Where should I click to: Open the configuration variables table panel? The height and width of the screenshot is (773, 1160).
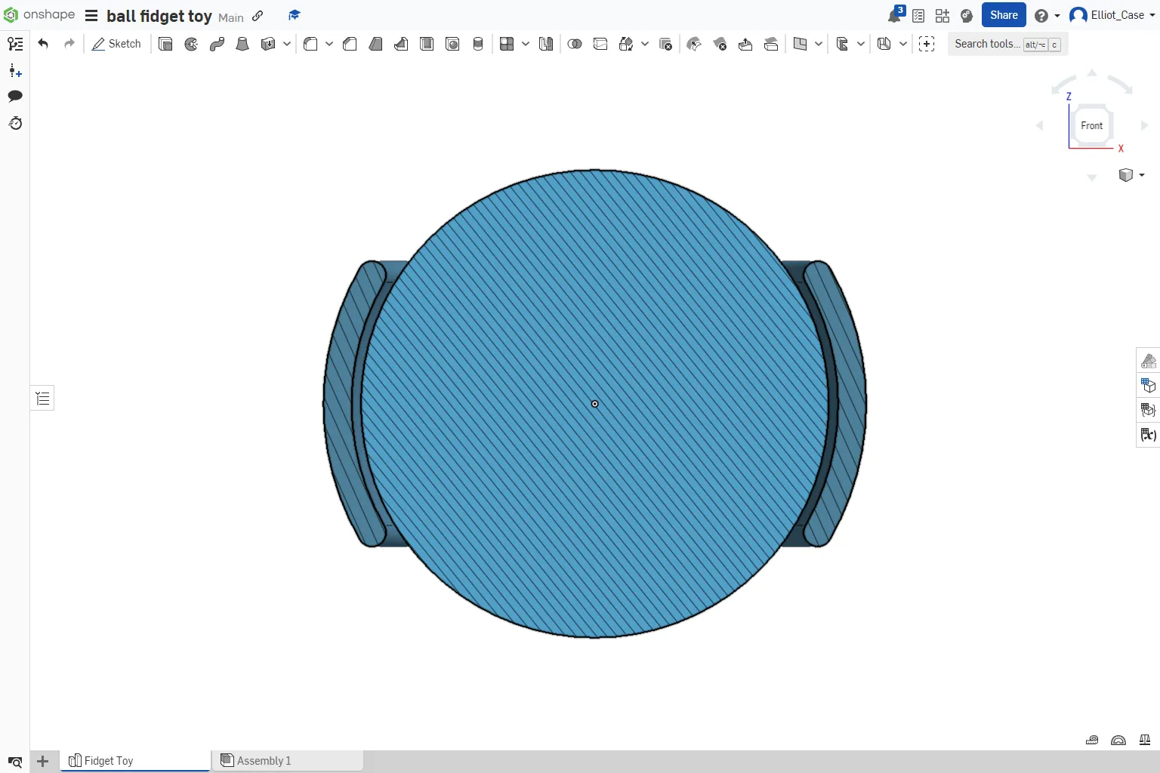(x=1149, y=435)
